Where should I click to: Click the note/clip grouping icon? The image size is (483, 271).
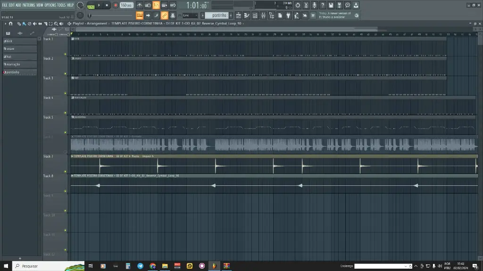pos(173,16)
